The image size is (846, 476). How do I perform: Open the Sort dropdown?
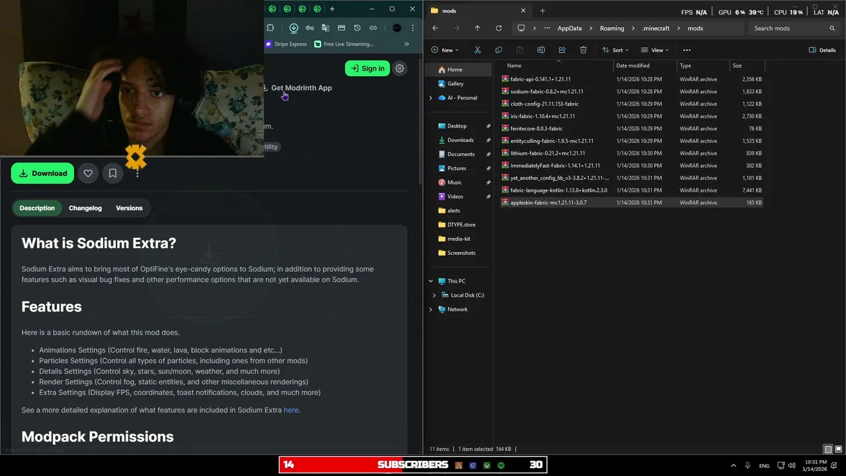click(x=615, y=50)
